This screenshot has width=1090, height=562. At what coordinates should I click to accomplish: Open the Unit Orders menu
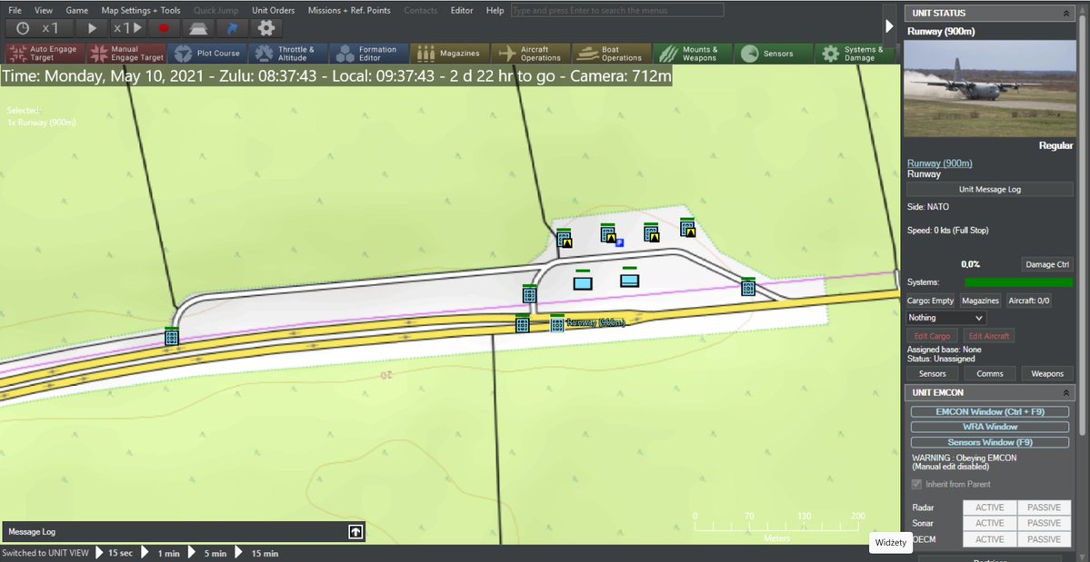[274, 10]
